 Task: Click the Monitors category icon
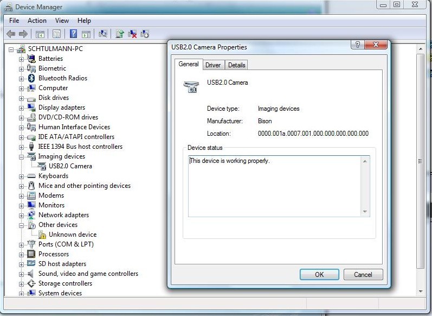point(31,205)
